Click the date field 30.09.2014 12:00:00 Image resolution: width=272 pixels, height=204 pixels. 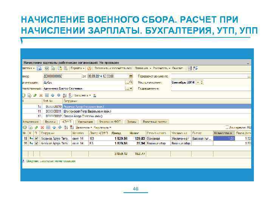point(108,76)
